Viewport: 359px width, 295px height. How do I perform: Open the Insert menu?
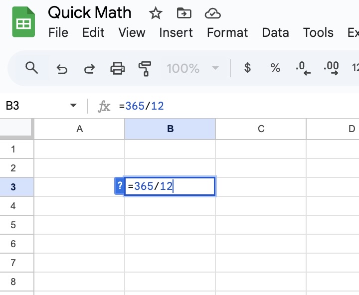point(176,32)
